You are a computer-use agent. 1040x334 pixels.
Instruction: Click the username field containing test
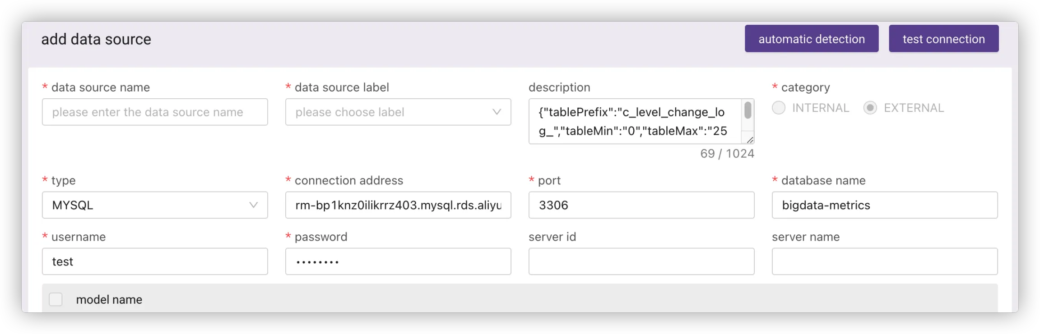pyautogui.click(x=154, y=261)
